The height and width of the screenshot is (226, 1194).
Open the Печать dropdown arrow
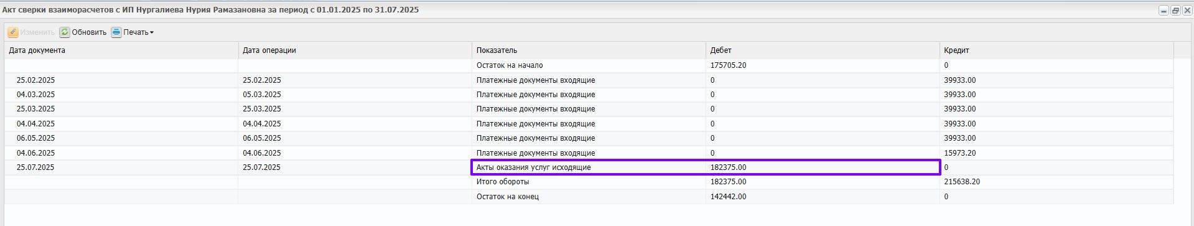pyautogui.click(x=152, y=32)
